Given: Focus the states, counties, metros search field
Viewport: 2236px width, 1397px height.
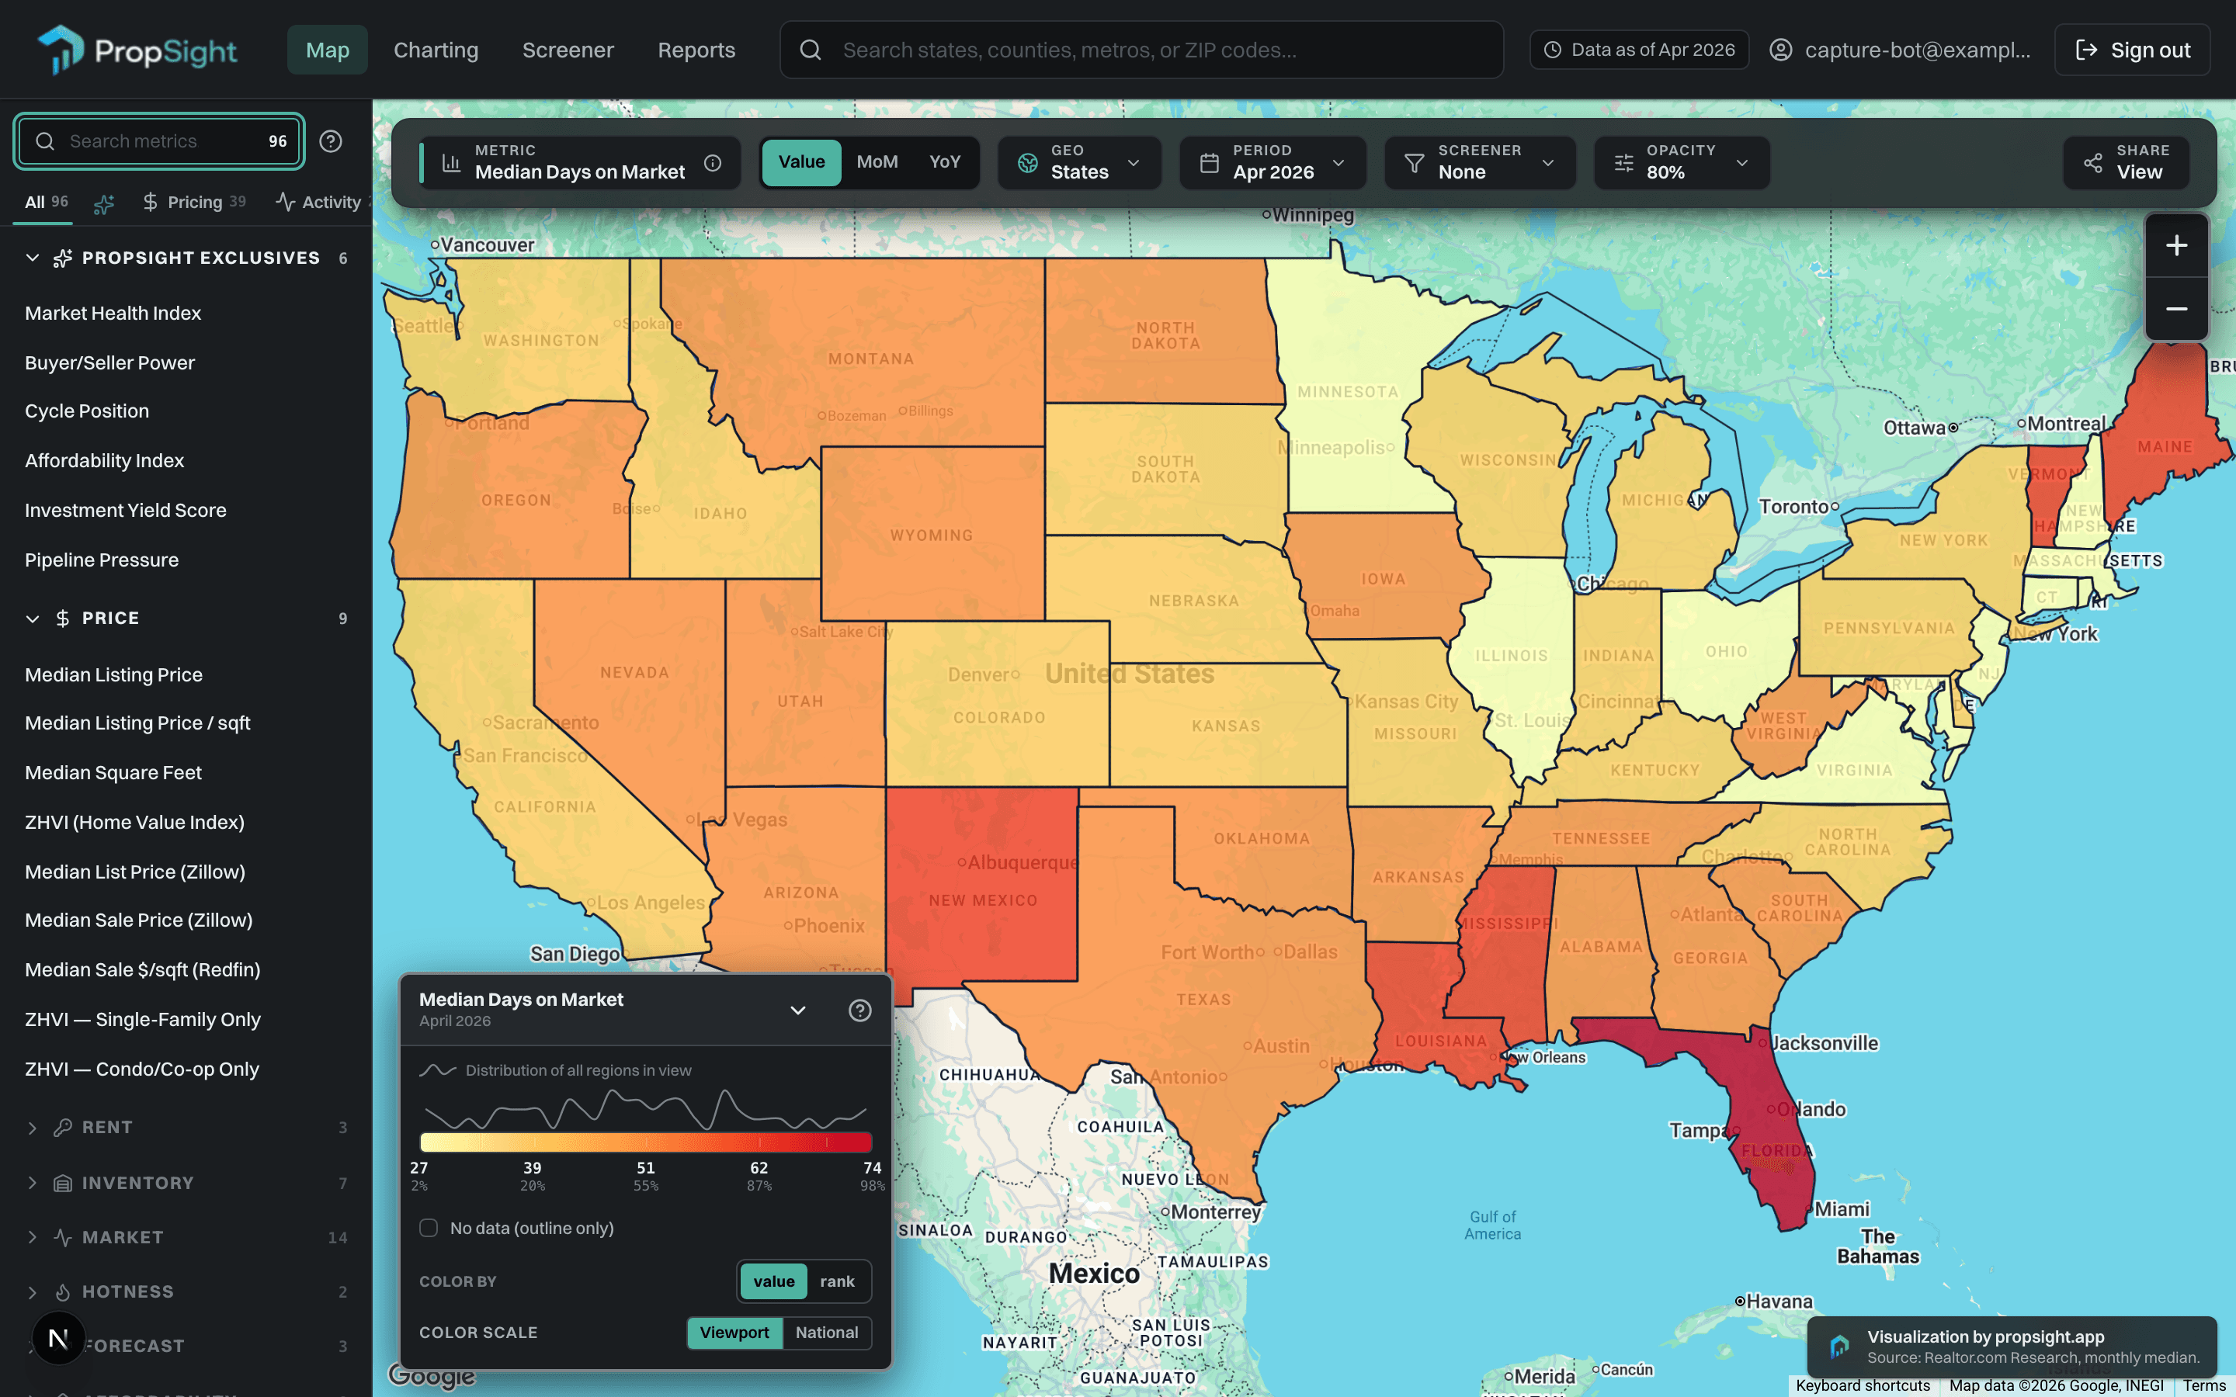Looking at the screenshot, I should pyautogui.click(x=1141, y=50).
